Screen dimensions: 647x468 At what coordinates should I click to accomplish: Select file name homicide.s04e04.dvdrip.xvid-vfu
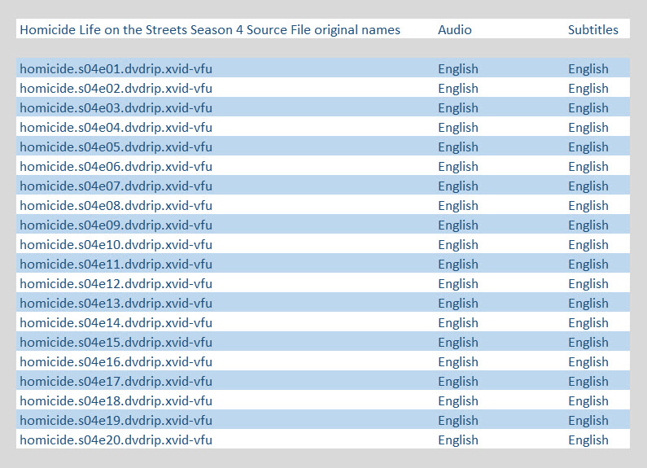click(x=116, y=127)
